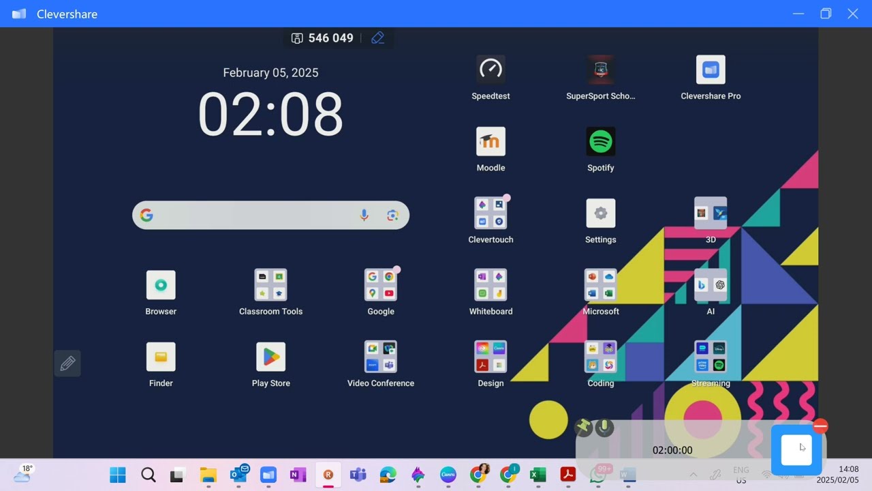
Task: Click inside the Google search field
Action: 270,215
